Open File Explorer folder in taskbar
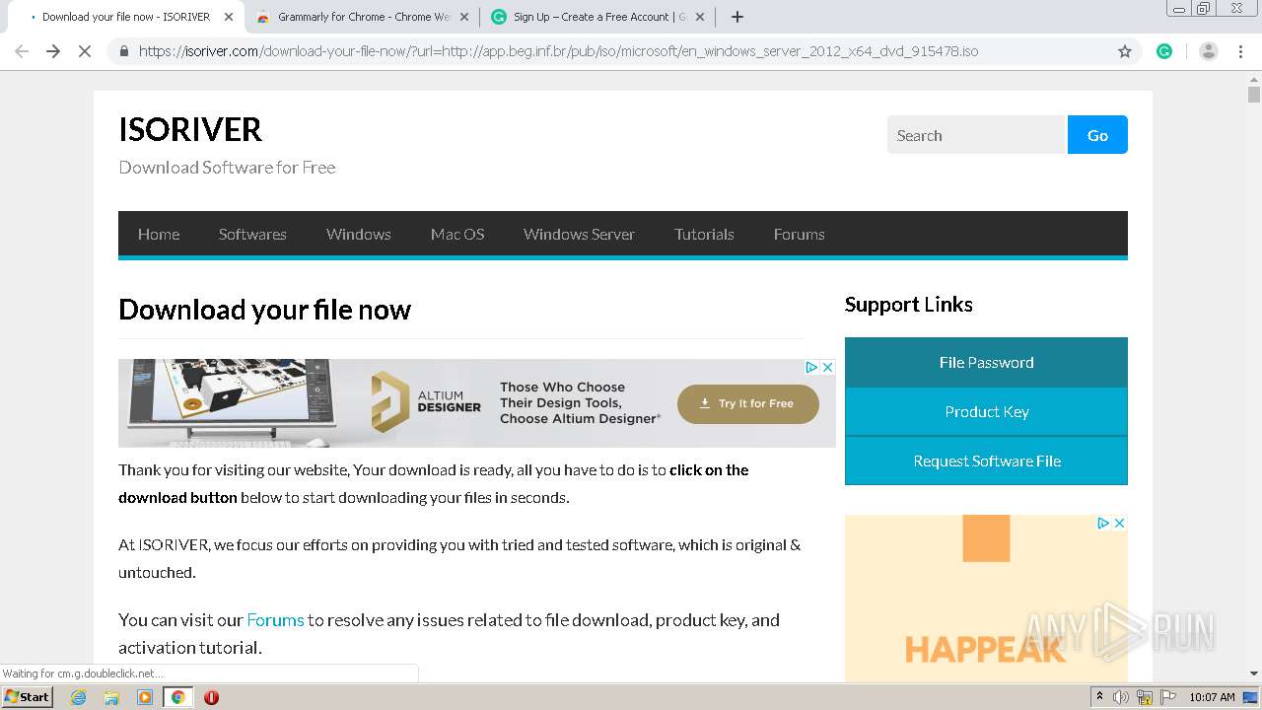1262x710 pixels. click(111, 697)
